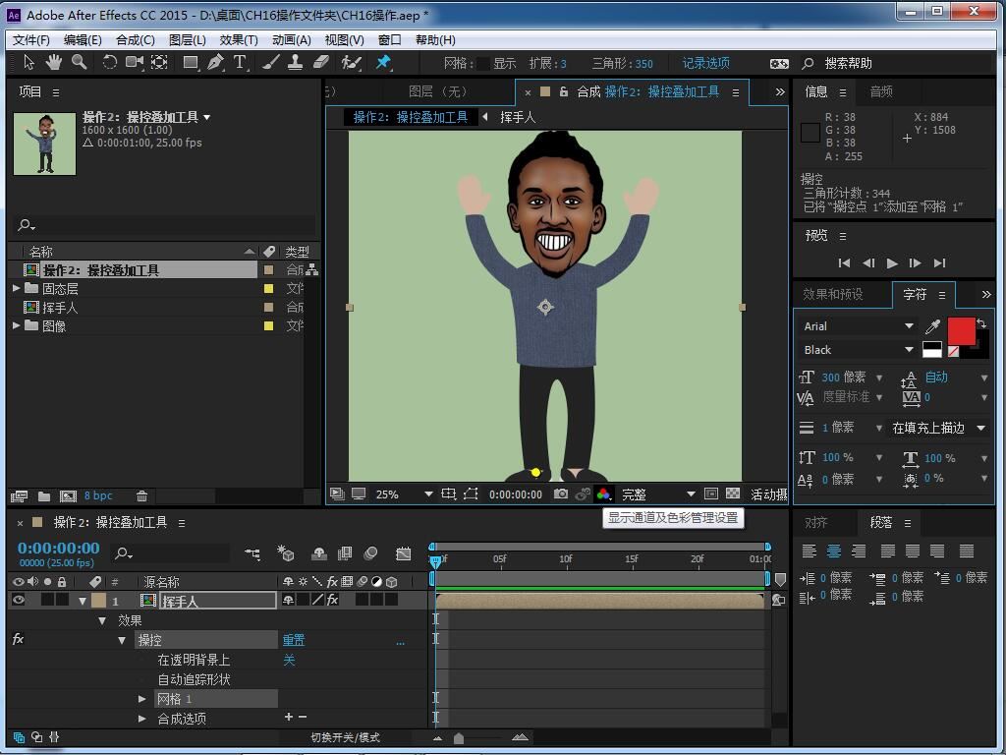This screenshot has width=1006, height=755.
Task: Switch to the 效果和预设 tab
Action: [x=833, y=294]
